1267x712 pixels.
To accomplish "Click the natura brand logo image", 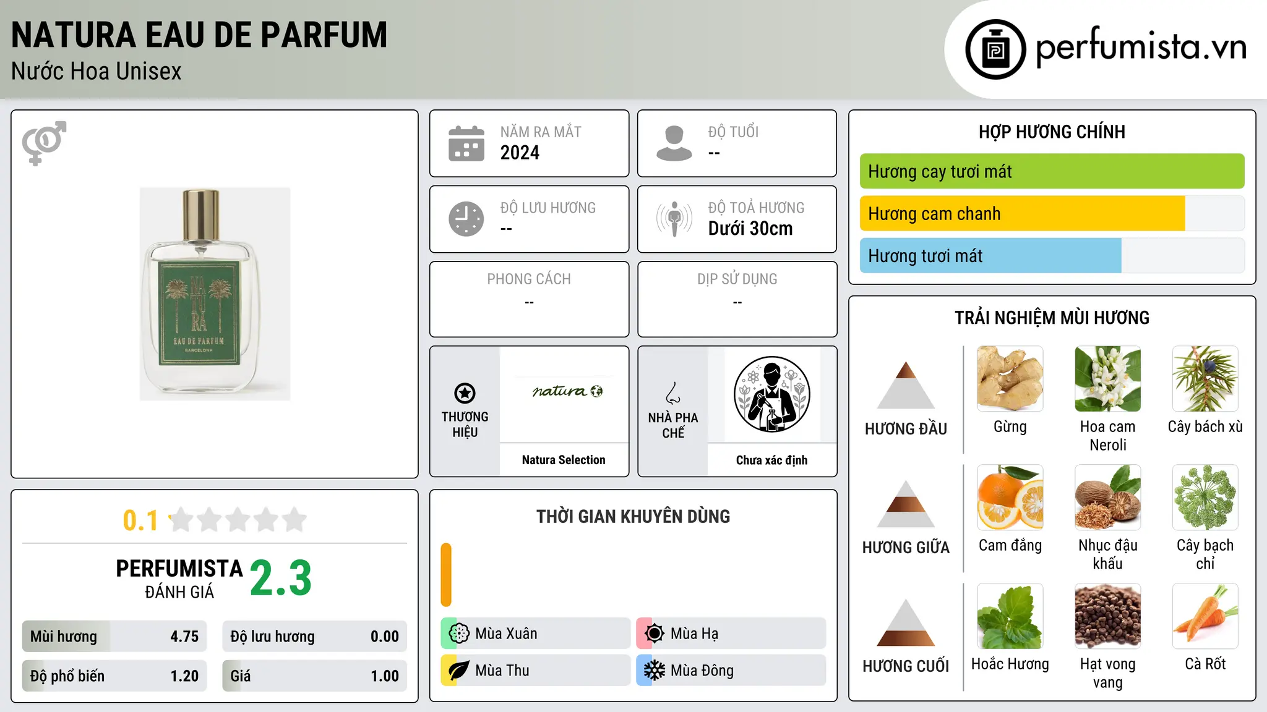I will (567, 391).
